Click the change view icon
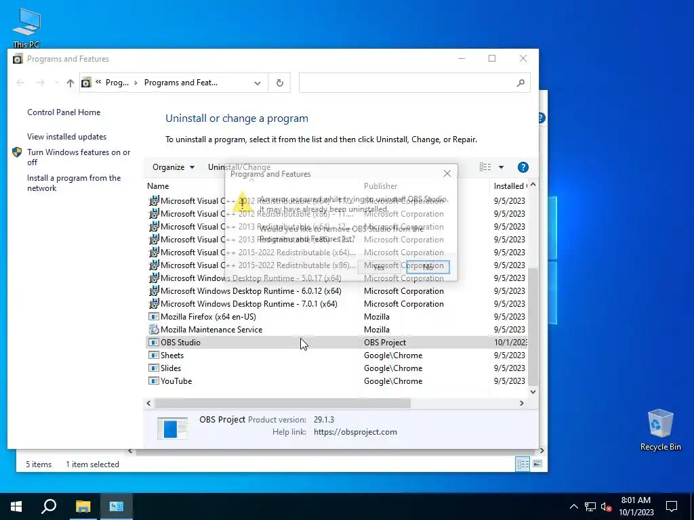 click(x=485, y=167)
